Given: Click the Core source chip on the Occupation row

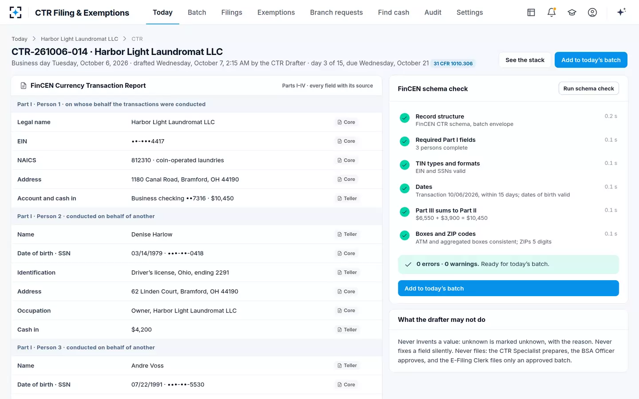Looking at the screenshot, I should tap(346, 310).
